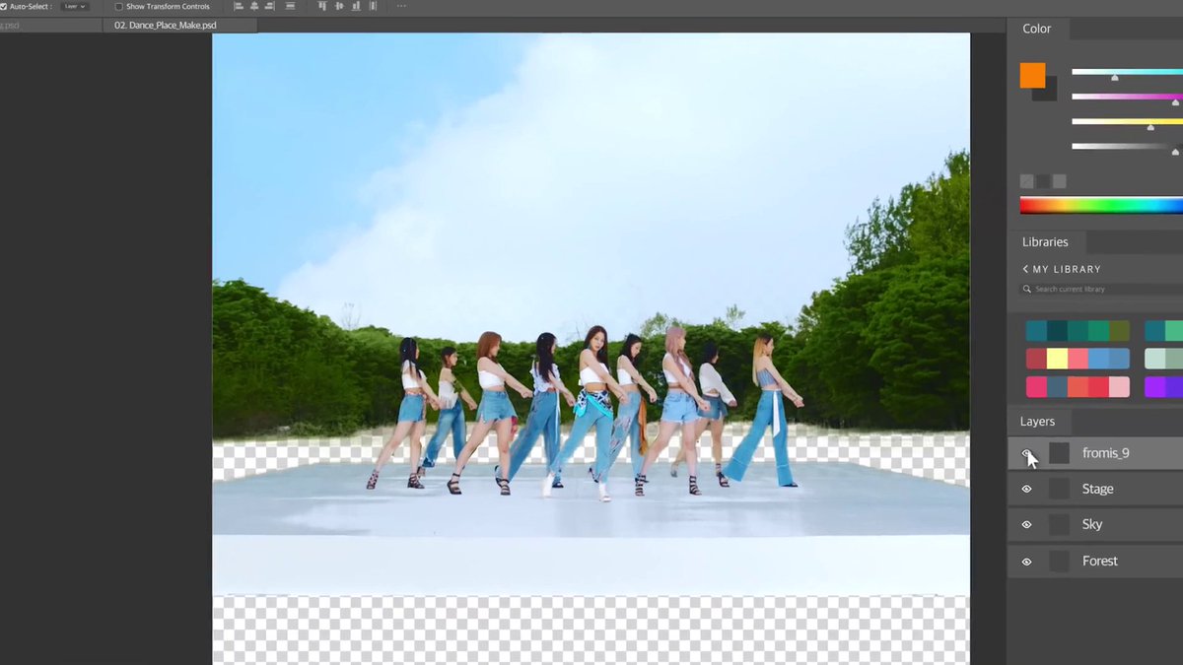Open the Auto-Select Layer dropdown
The image size is (1183, 665).
(x=75, y=7)
